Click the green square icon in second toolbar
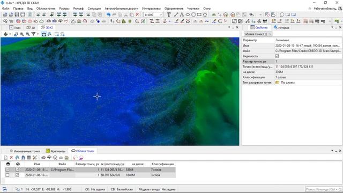Image resolution: width=343 pixels, height=193 pixels. click(x=130, y=21)
